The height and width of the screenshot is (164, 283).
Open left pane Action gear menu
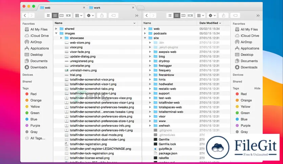(x=90, y=16)
